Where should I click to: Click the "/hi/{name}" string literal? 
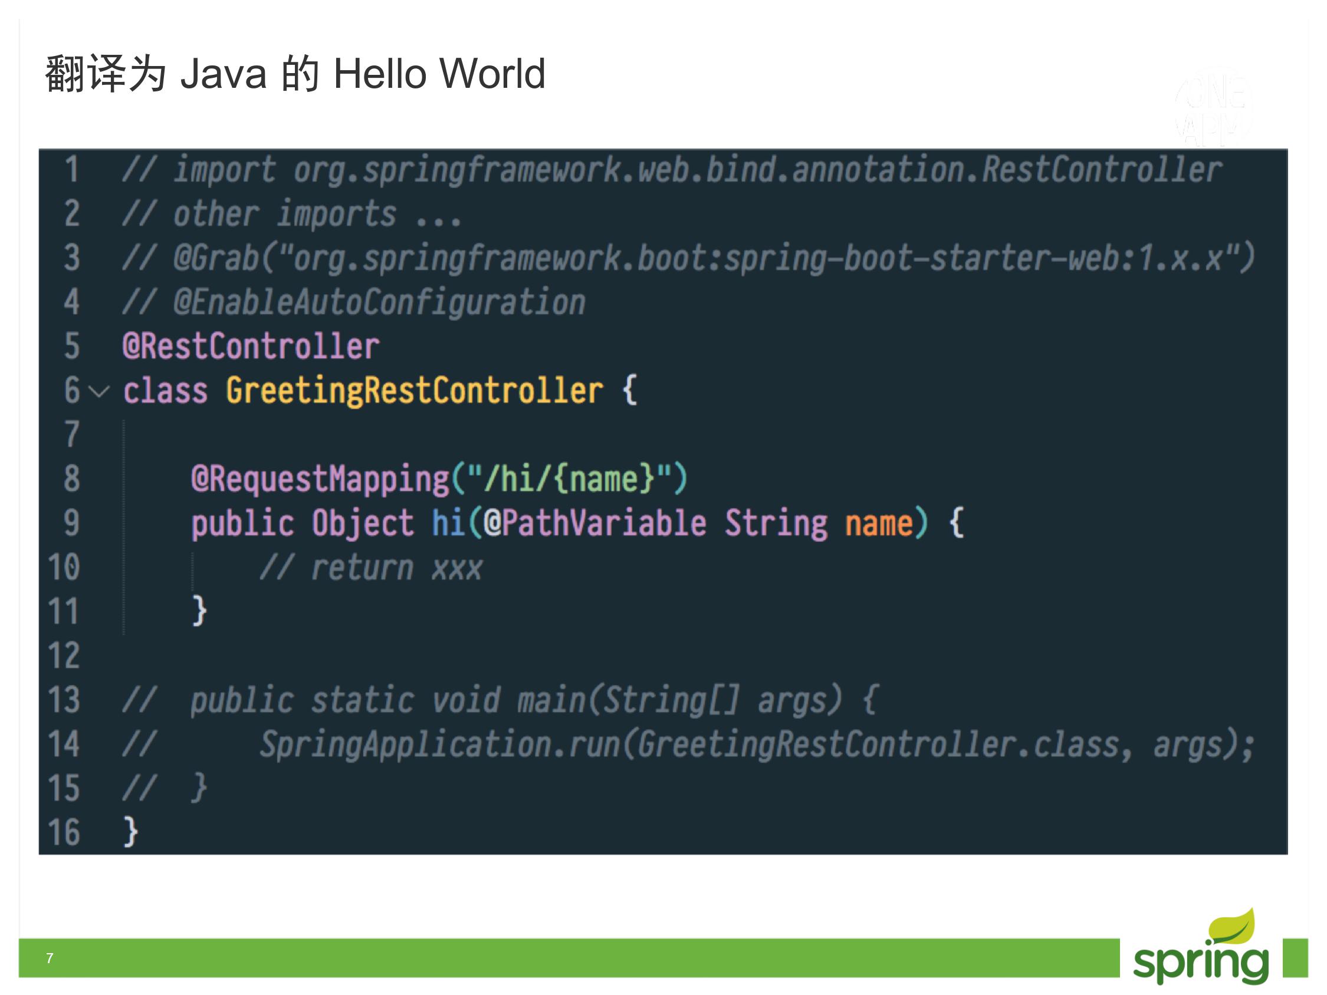tap(569, 479)
